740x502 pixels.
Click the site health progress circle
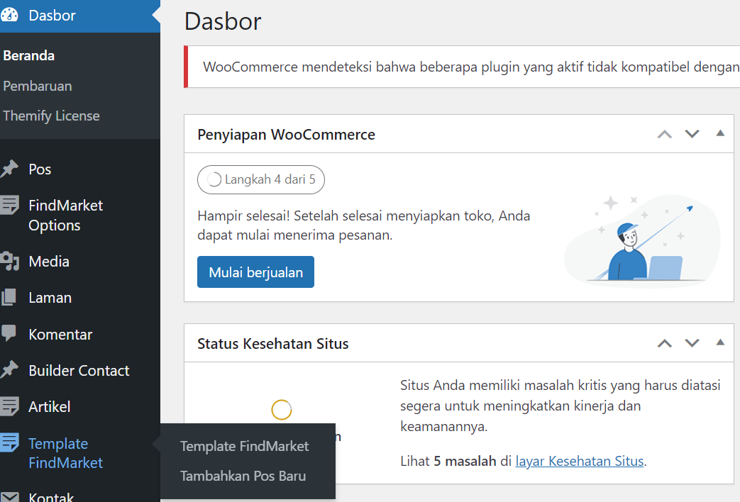coord(281,410)
